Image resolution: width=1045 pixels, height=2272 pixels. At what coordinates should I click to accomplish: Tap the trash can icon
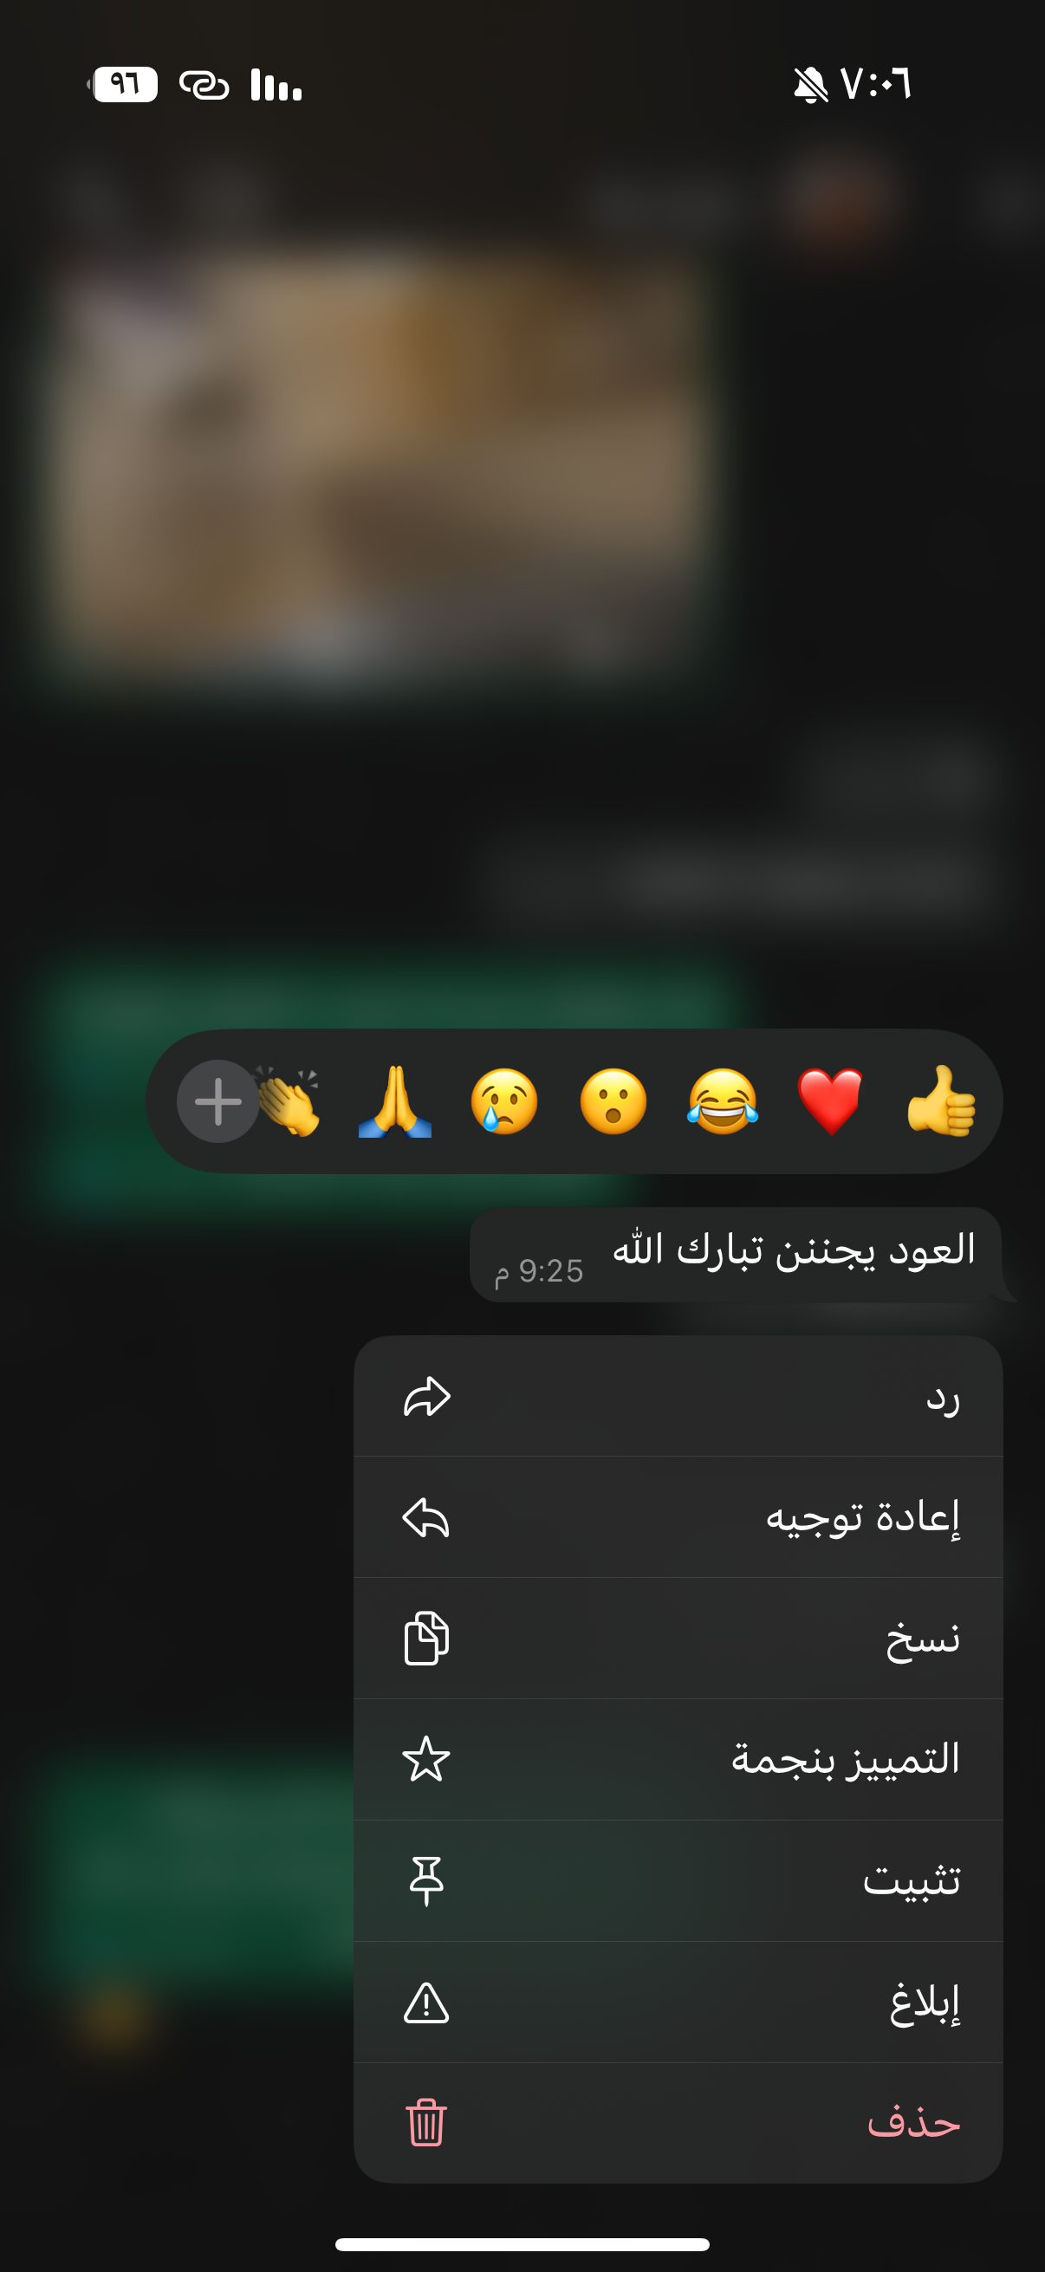[x=426, y=2122]
